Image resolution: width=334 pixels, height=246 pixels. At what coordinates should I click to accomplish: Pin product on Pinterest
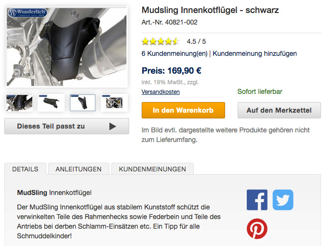pos(257,229)
